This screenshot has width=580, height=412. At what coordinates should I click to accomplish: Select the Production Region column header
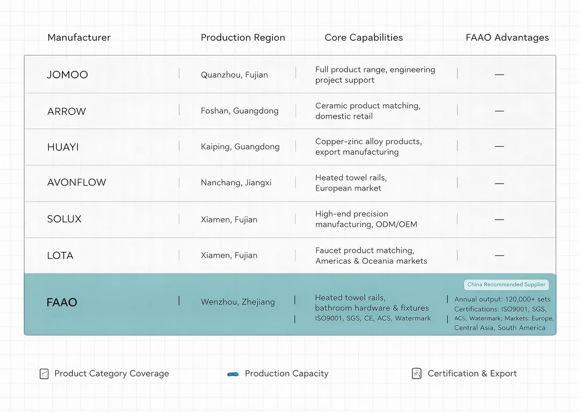click(243, 38)
